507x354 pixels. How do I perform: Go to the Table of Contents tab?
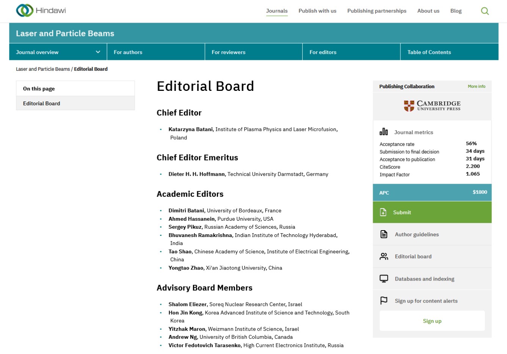(429, 52)
